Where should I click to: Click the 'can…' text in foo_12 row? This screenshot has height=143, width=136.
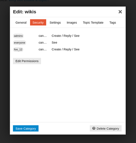(42, 49)
